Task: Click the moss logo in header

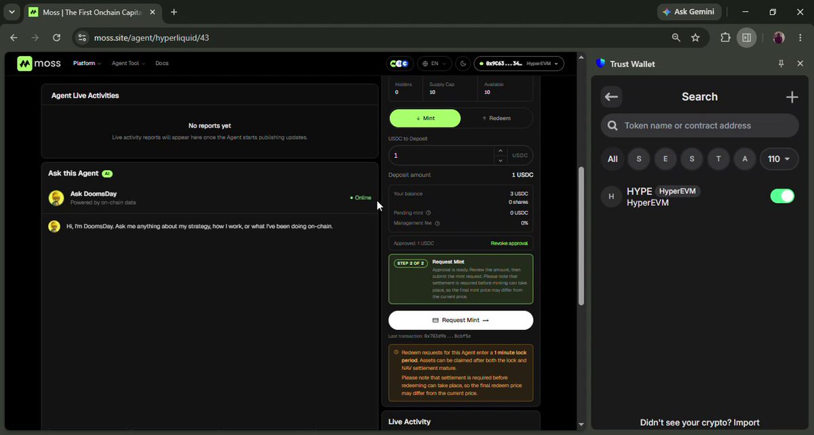Action: [39, 64]
